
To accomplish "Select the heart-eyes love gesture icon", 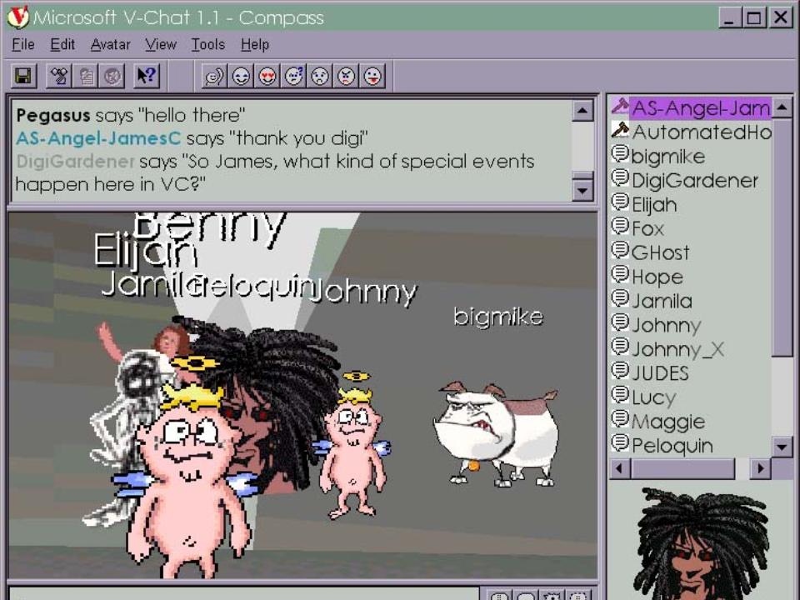I will [x=267, y=77].
